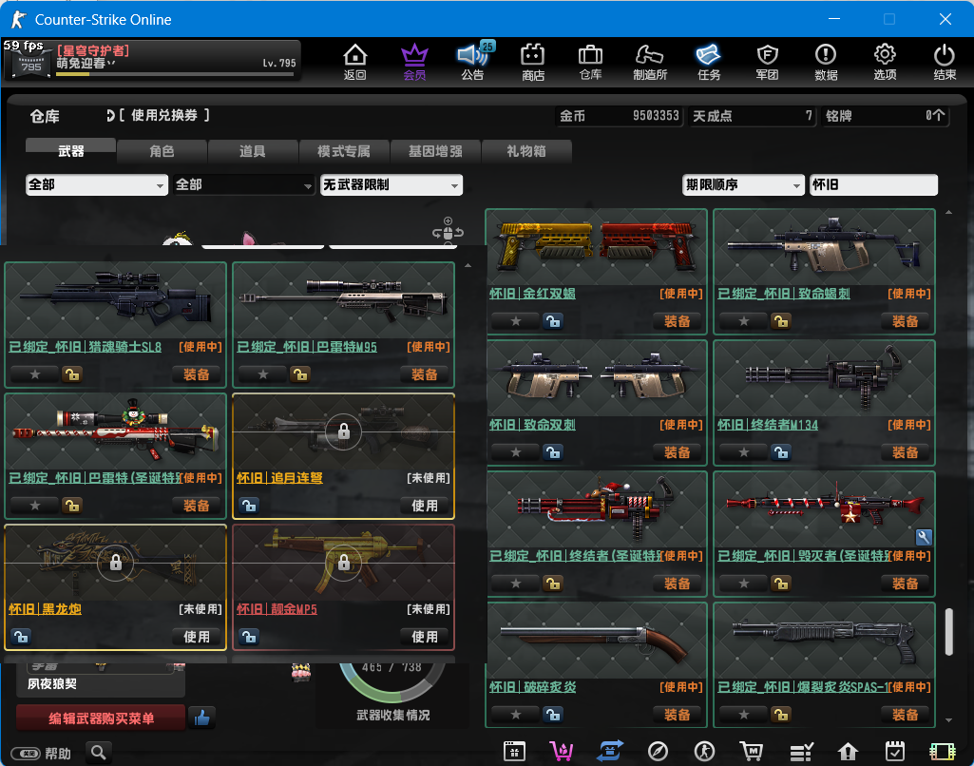Click the 金币 9503353 balance
Screen dimensions: 974x766
(x=619, y=116)
